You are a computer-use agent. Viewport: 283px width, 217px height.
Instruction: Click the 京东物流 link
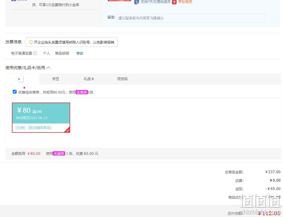pos(185,2)
